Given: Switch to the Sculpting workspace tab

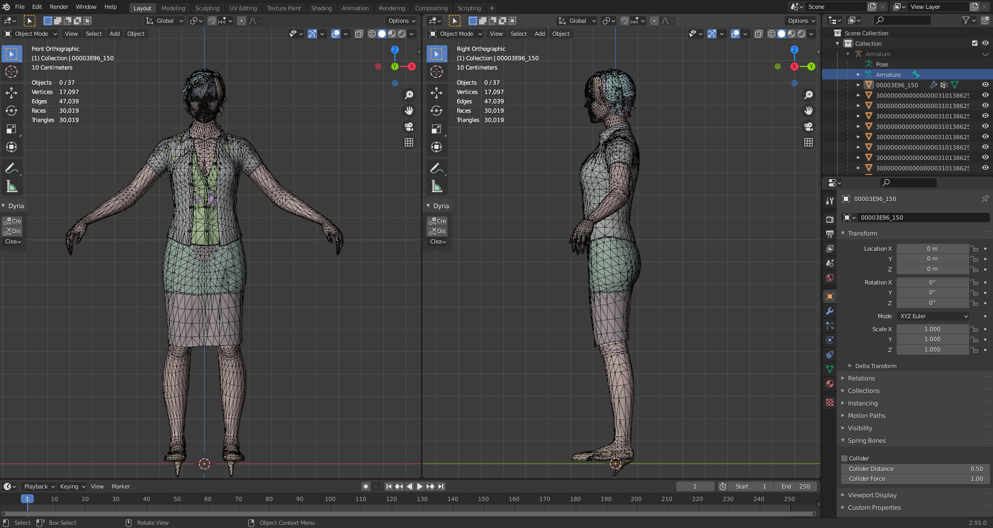Looking at the screenshot, I should click(207, 8).
